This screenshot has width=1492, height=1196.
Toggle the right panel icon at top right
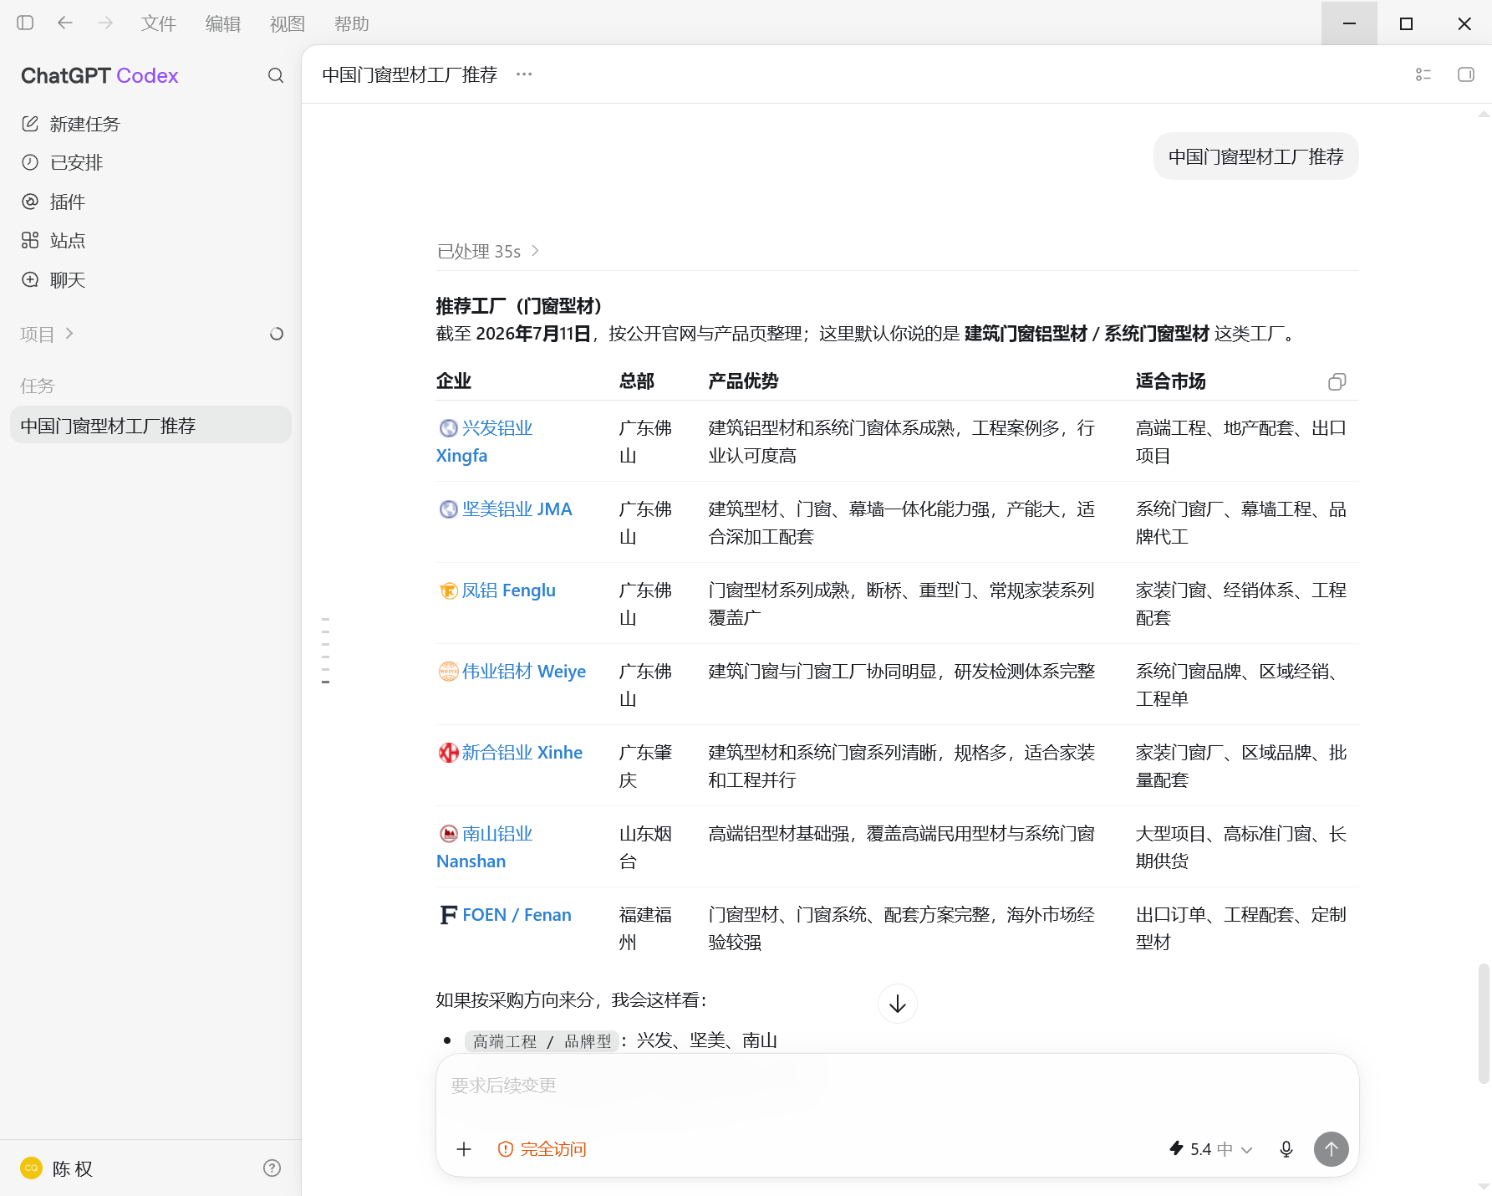(x=1466, y=74)
